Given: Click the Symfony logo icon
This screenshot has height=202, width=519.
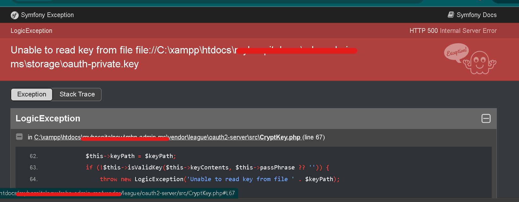Looking at the screenshot, I should (x=15, y=15).
